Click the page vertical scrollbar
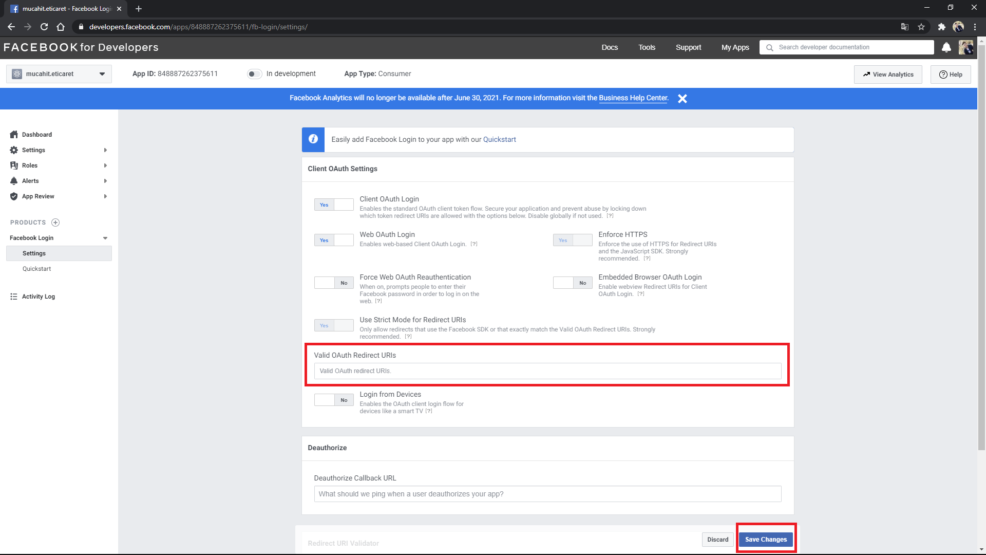Image resolution: width=986 pixels, height=555 pixels. click(981, 247)
